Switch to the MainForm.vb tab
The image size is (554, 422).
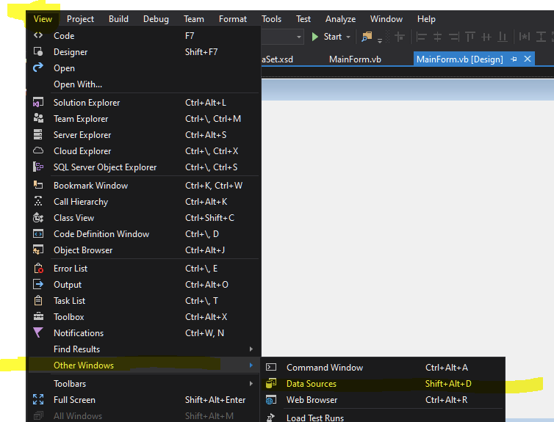pos(355,59)
